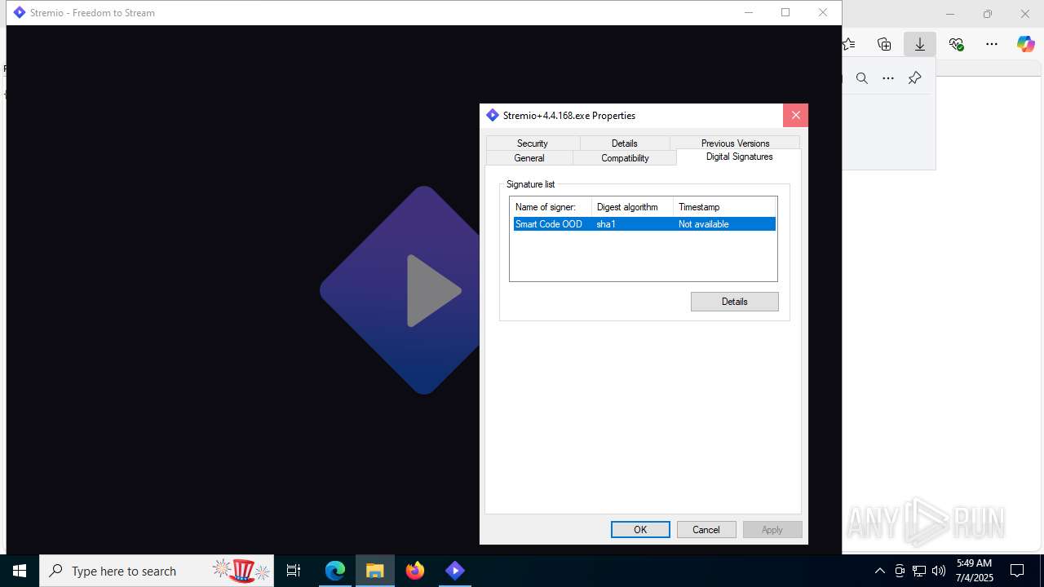Open Edge collections icon

884,44
